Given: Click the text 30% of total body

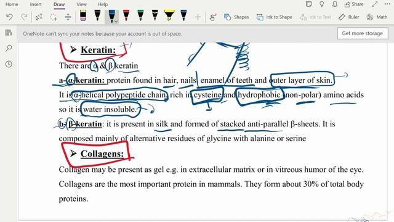Looking at the screenshot, I should point(334,184).
